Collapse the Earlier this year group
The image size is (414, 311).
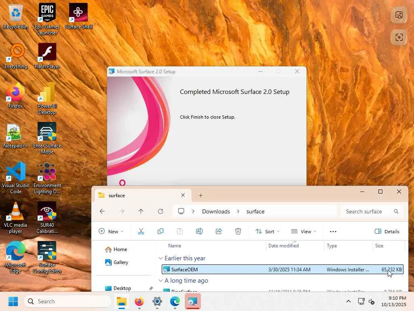[161, 258]
